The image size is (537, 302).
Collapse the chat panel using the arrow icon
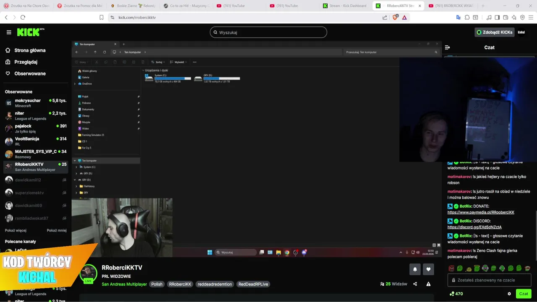447,47
